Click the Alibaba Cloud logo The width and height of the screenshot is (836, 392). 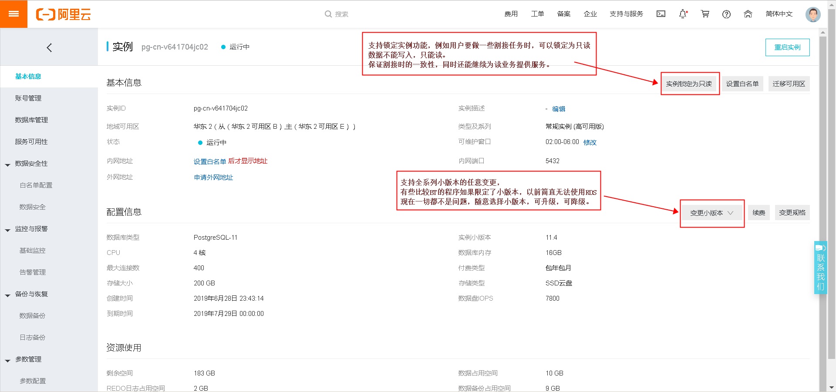point(64,14)
